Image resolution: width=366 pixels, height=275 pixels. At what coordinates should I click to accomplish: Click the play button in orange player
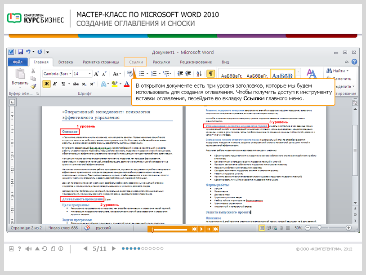[x=201, y=229]
